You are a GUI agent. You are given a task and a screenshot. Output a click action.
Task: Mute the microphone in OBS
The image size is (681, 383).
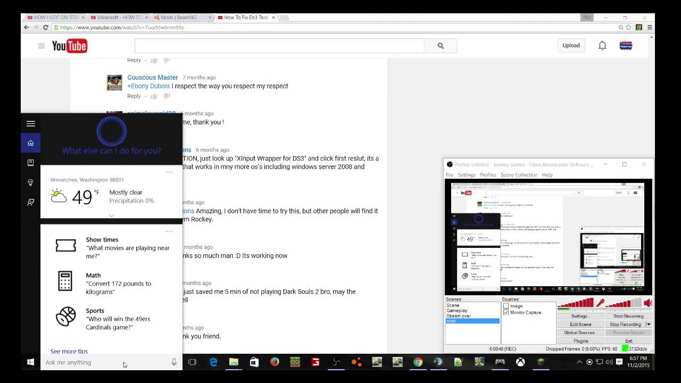(600, 303)
